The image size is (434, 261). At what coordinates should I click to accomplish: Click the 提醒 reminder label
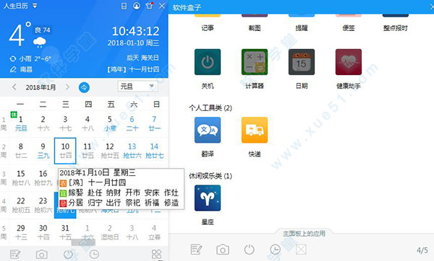[302, 28]
